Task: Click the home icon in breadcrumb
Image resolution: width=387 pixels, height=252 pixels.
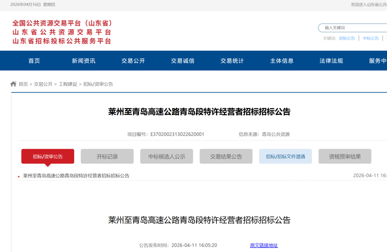Action: pyautogui.click(x=13, y=84)
